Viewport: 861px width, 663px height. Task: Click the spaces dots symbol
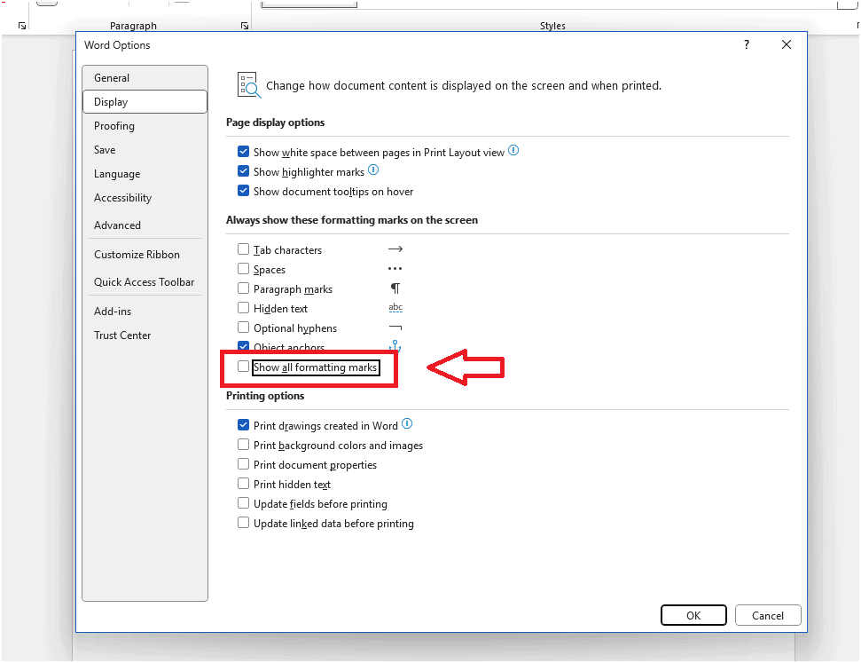click(395, 269)
